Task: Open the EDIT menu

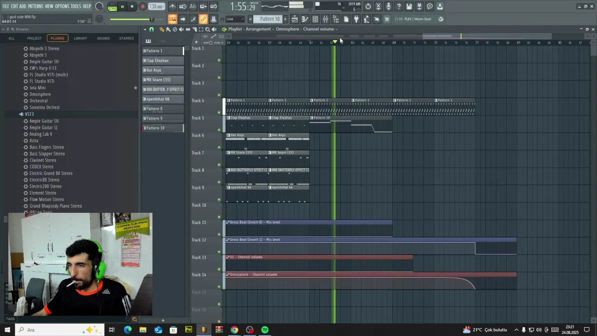Action: click(x=14, y=7)
